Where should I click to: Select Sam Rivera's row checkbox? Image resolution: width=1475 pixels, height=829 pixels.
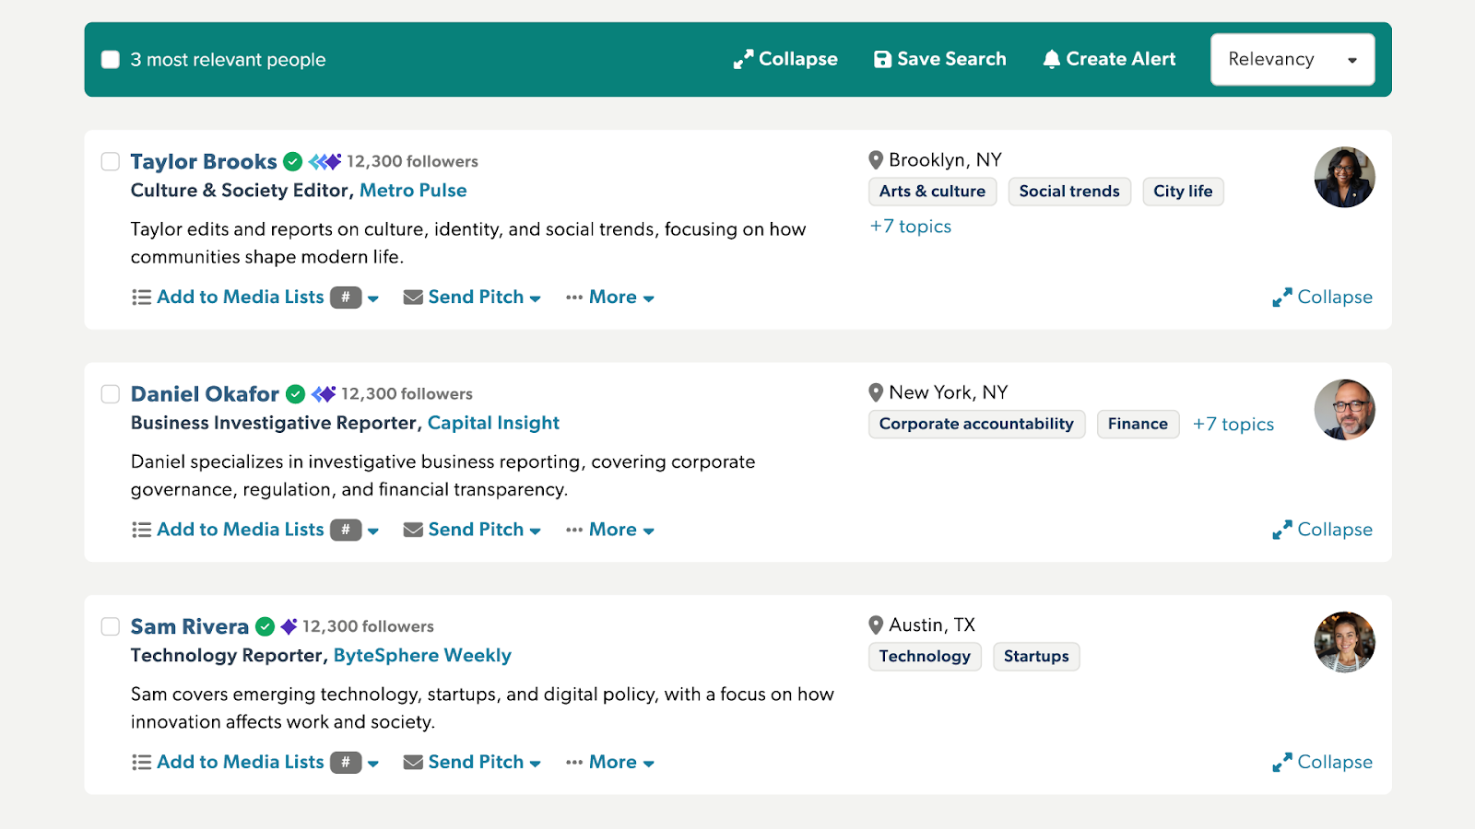tap(110, 625)
